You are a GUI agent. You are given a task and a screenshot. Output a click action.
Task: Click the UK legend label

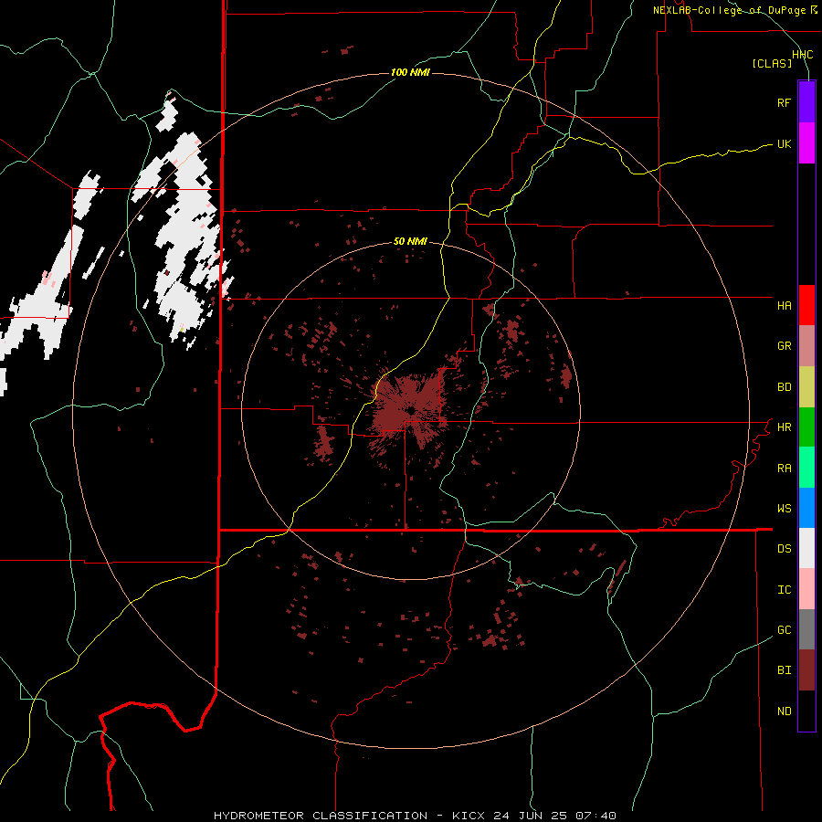(x=784, y=143)
